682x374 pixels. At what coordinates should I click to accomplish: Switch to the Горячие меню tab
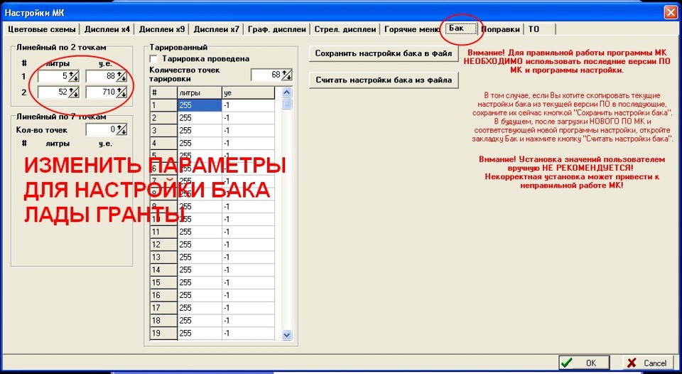411,29
